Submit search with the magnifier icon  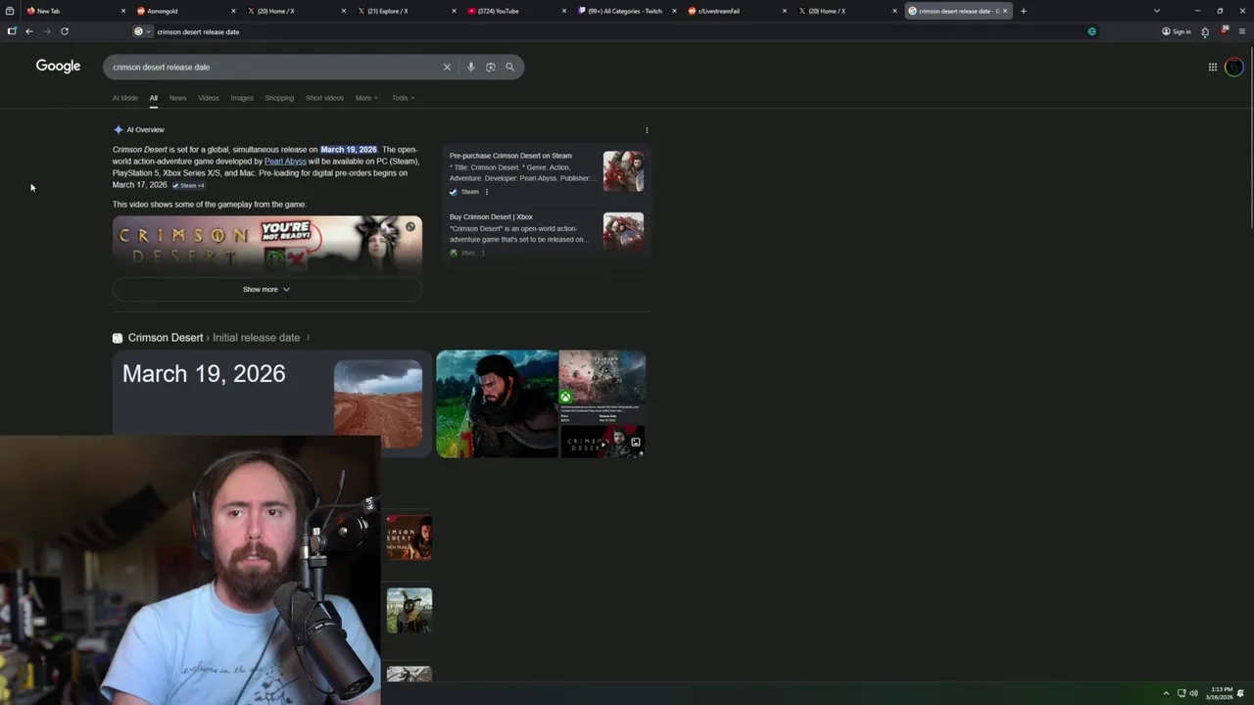pos(510,68)
